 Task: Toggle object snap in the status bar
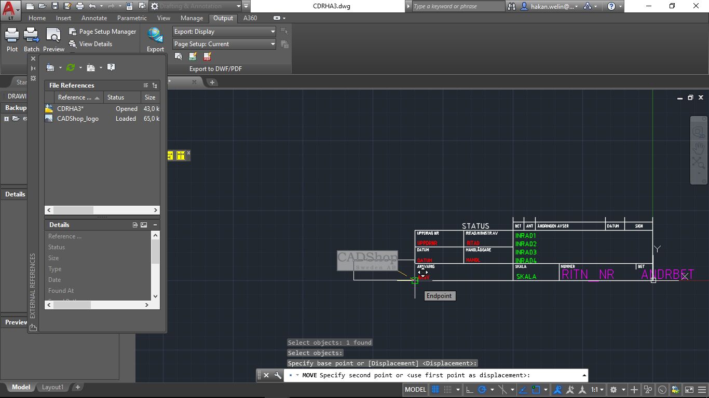536,390
